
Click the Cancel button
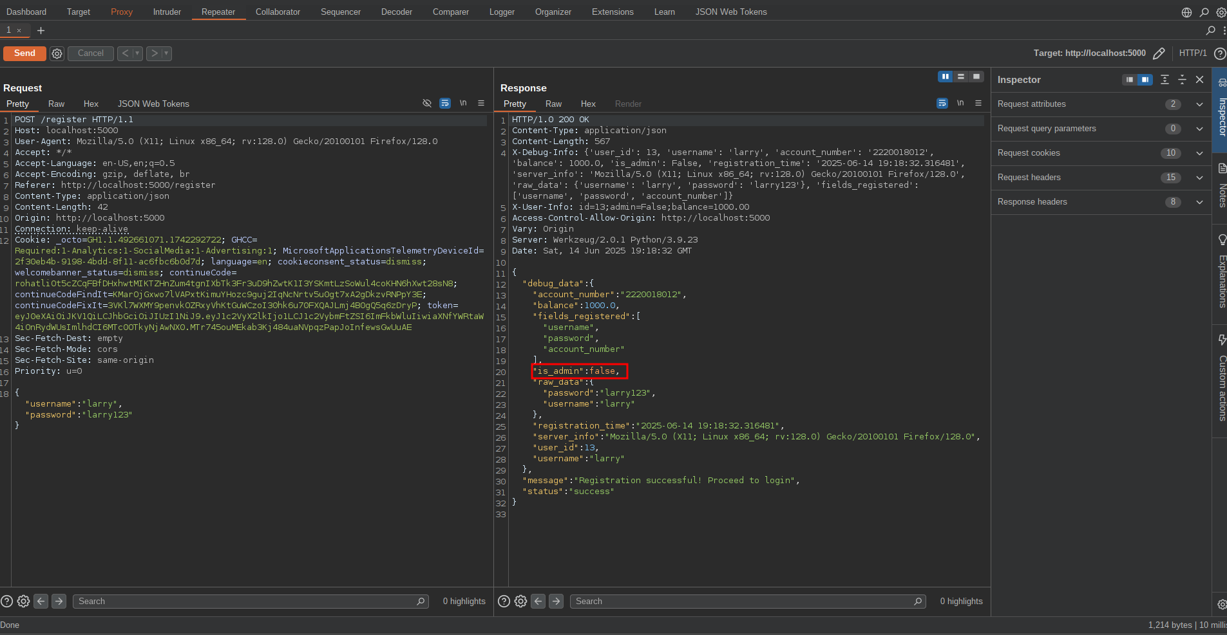[x=90, y=53]
